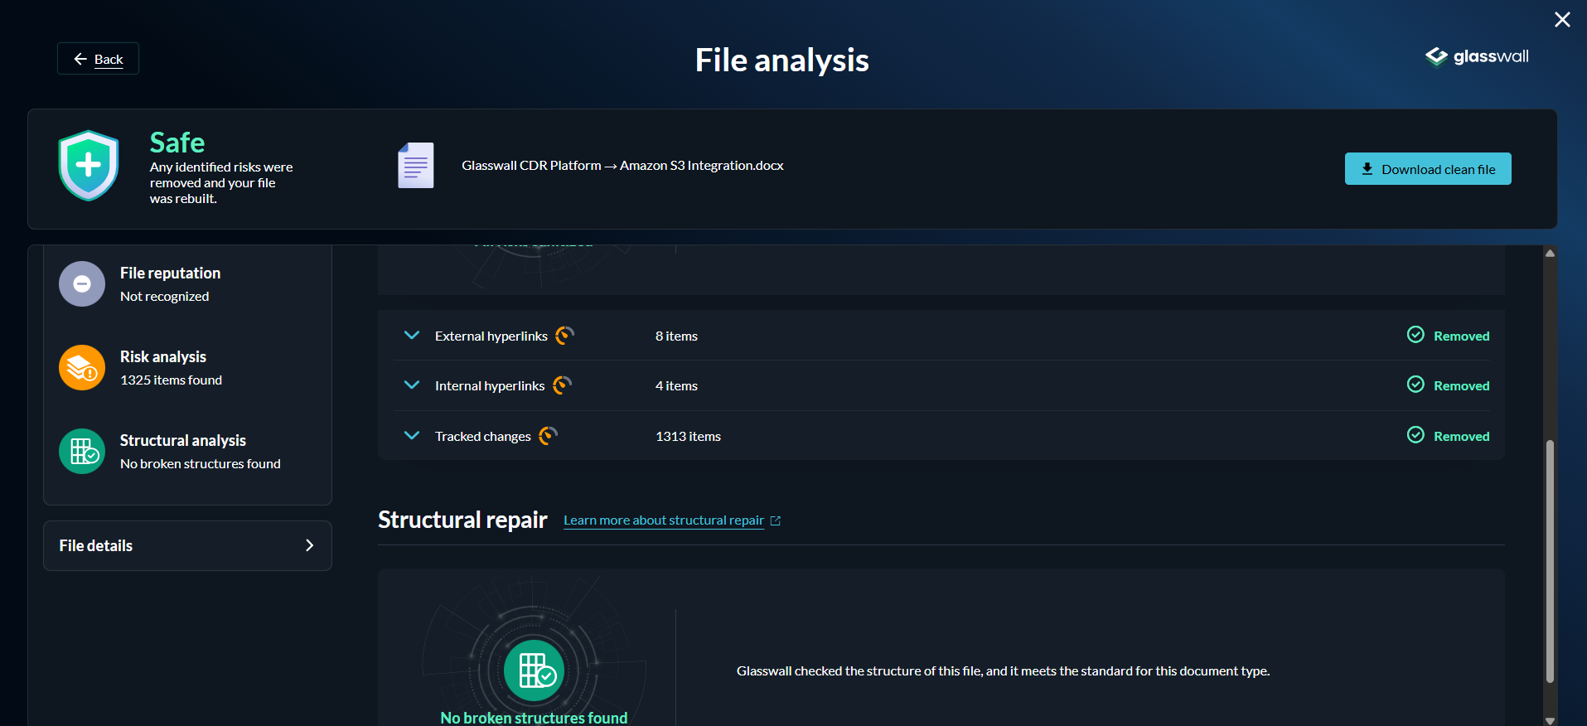Click the risk indicator icon beside Tracked changes

point(548,435)
